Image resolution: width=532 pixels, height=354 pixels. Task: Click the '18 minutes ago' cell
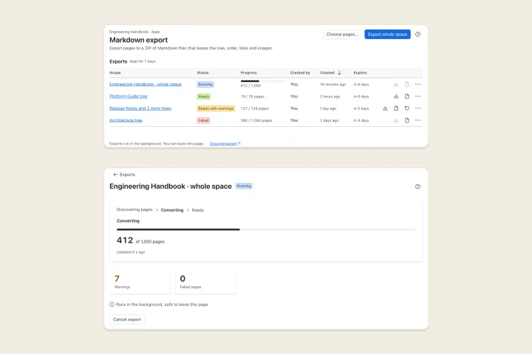coord(332,84)
